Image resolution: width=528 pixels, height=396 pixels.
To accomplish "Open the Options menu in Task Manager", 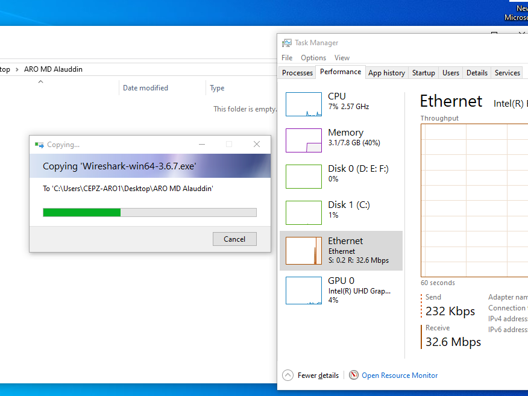I will click(313, 58).
